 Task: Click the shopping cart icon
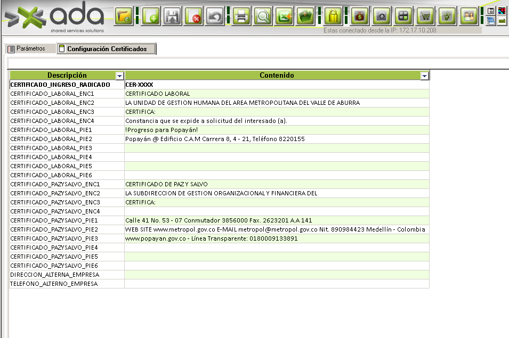[425, 16]
